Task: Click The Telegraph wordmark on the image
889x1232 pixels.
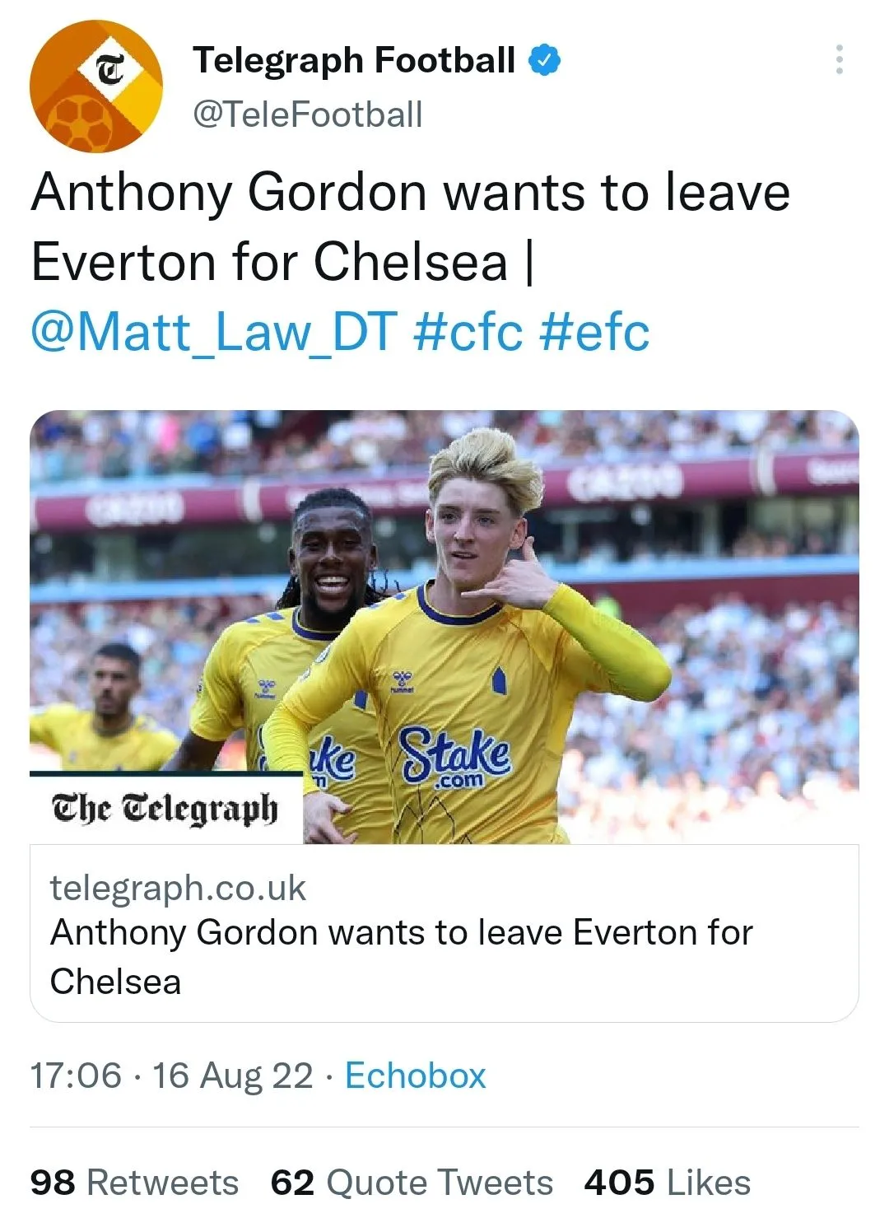Action: click(165, 809)
